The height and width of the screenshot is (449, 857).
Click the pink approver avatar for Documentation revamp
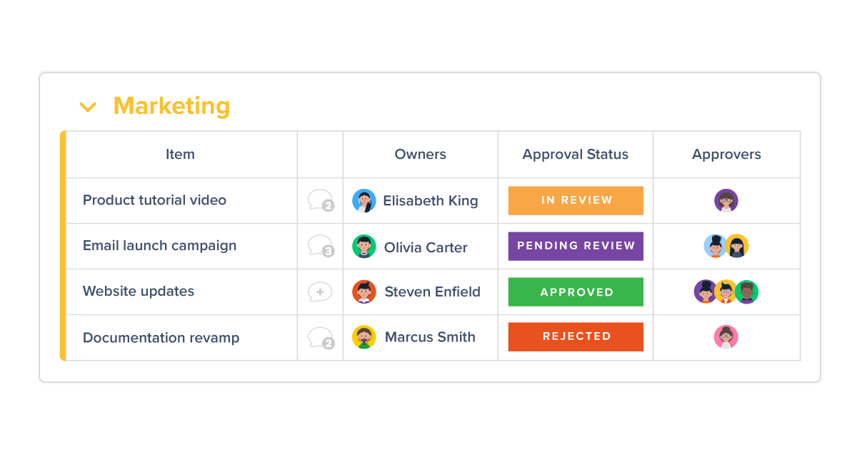tap(726, 337)
